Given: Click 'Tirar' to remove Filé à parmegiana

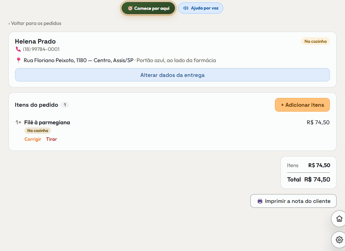Looking at the screenshot, I should (52, 139).
